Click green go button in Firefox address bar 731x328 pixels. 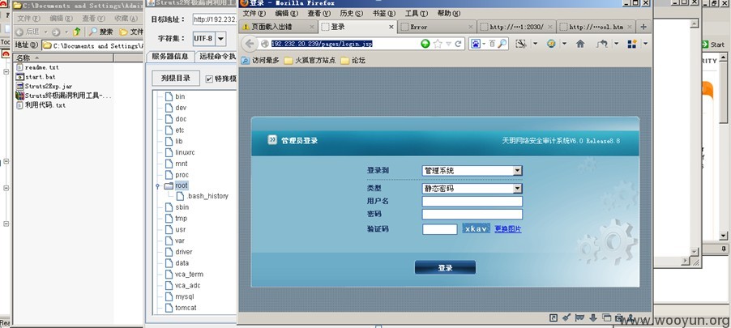[425, 44]
